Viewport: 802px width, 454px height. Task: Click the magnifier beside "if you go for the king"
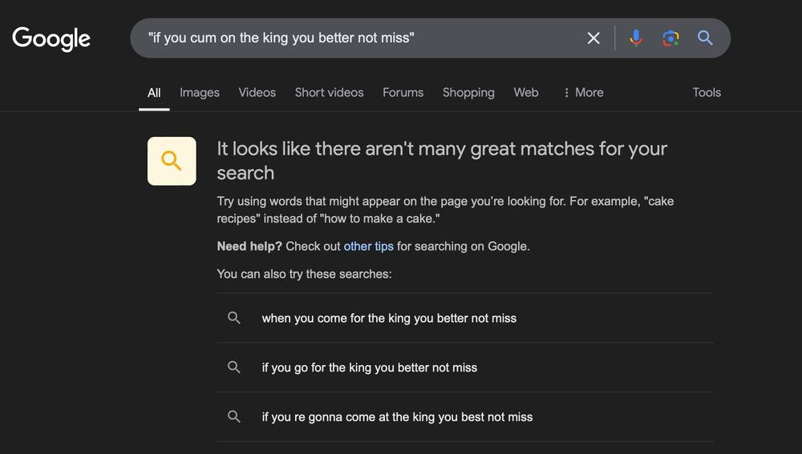233,368
